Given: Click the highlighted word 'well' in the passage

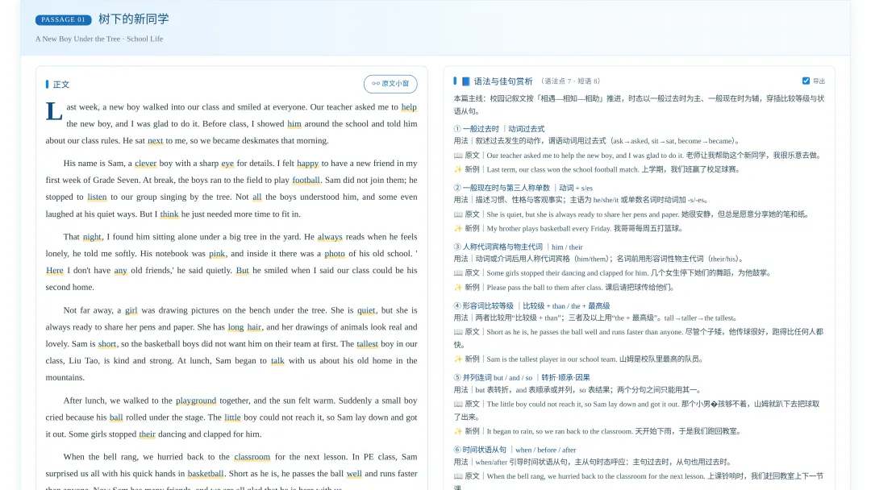Looking at the screenshot, I should 354,473.
